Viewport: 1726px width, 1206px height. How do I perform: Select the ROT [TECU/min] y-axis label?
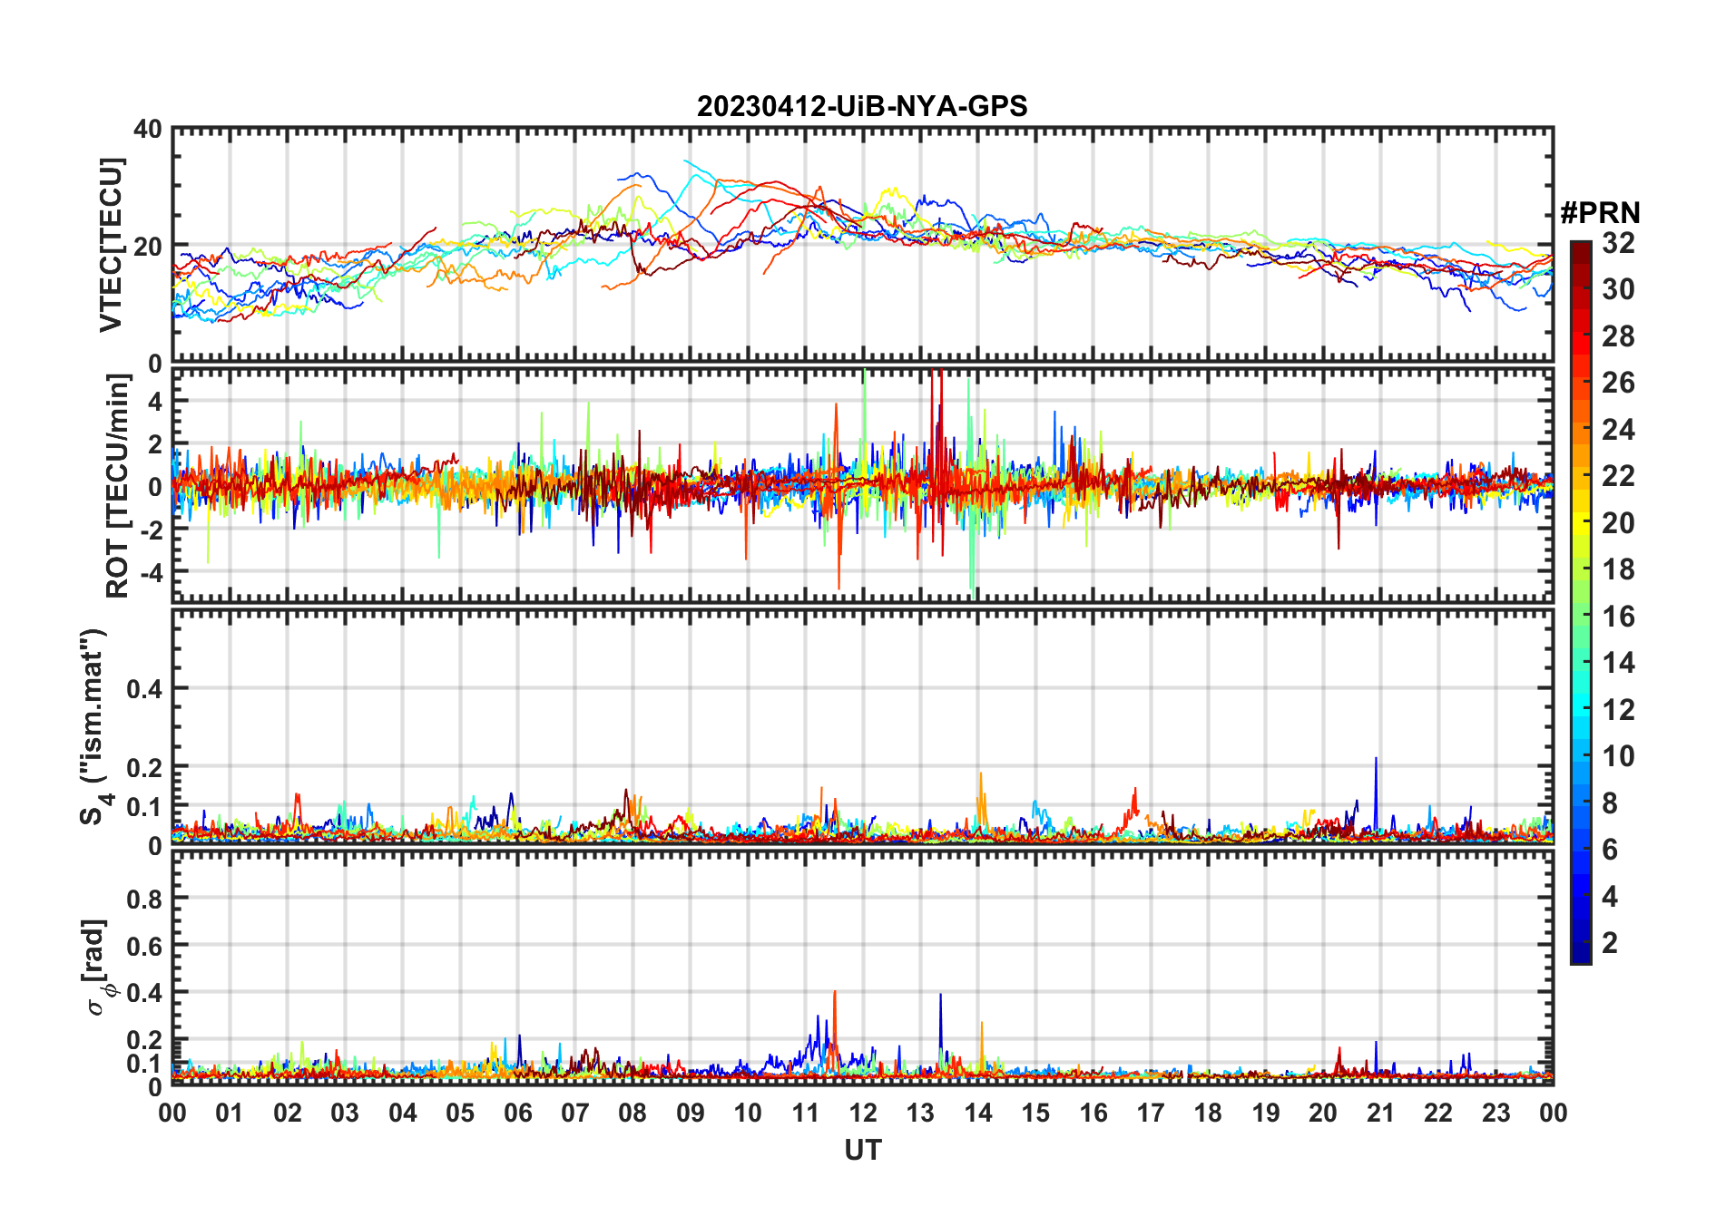118,486
